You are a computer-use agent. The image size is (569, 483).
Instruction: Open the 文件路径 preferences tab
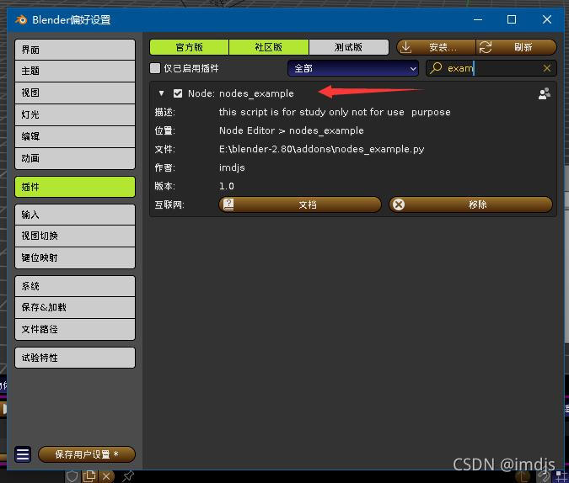coord(75,329)
